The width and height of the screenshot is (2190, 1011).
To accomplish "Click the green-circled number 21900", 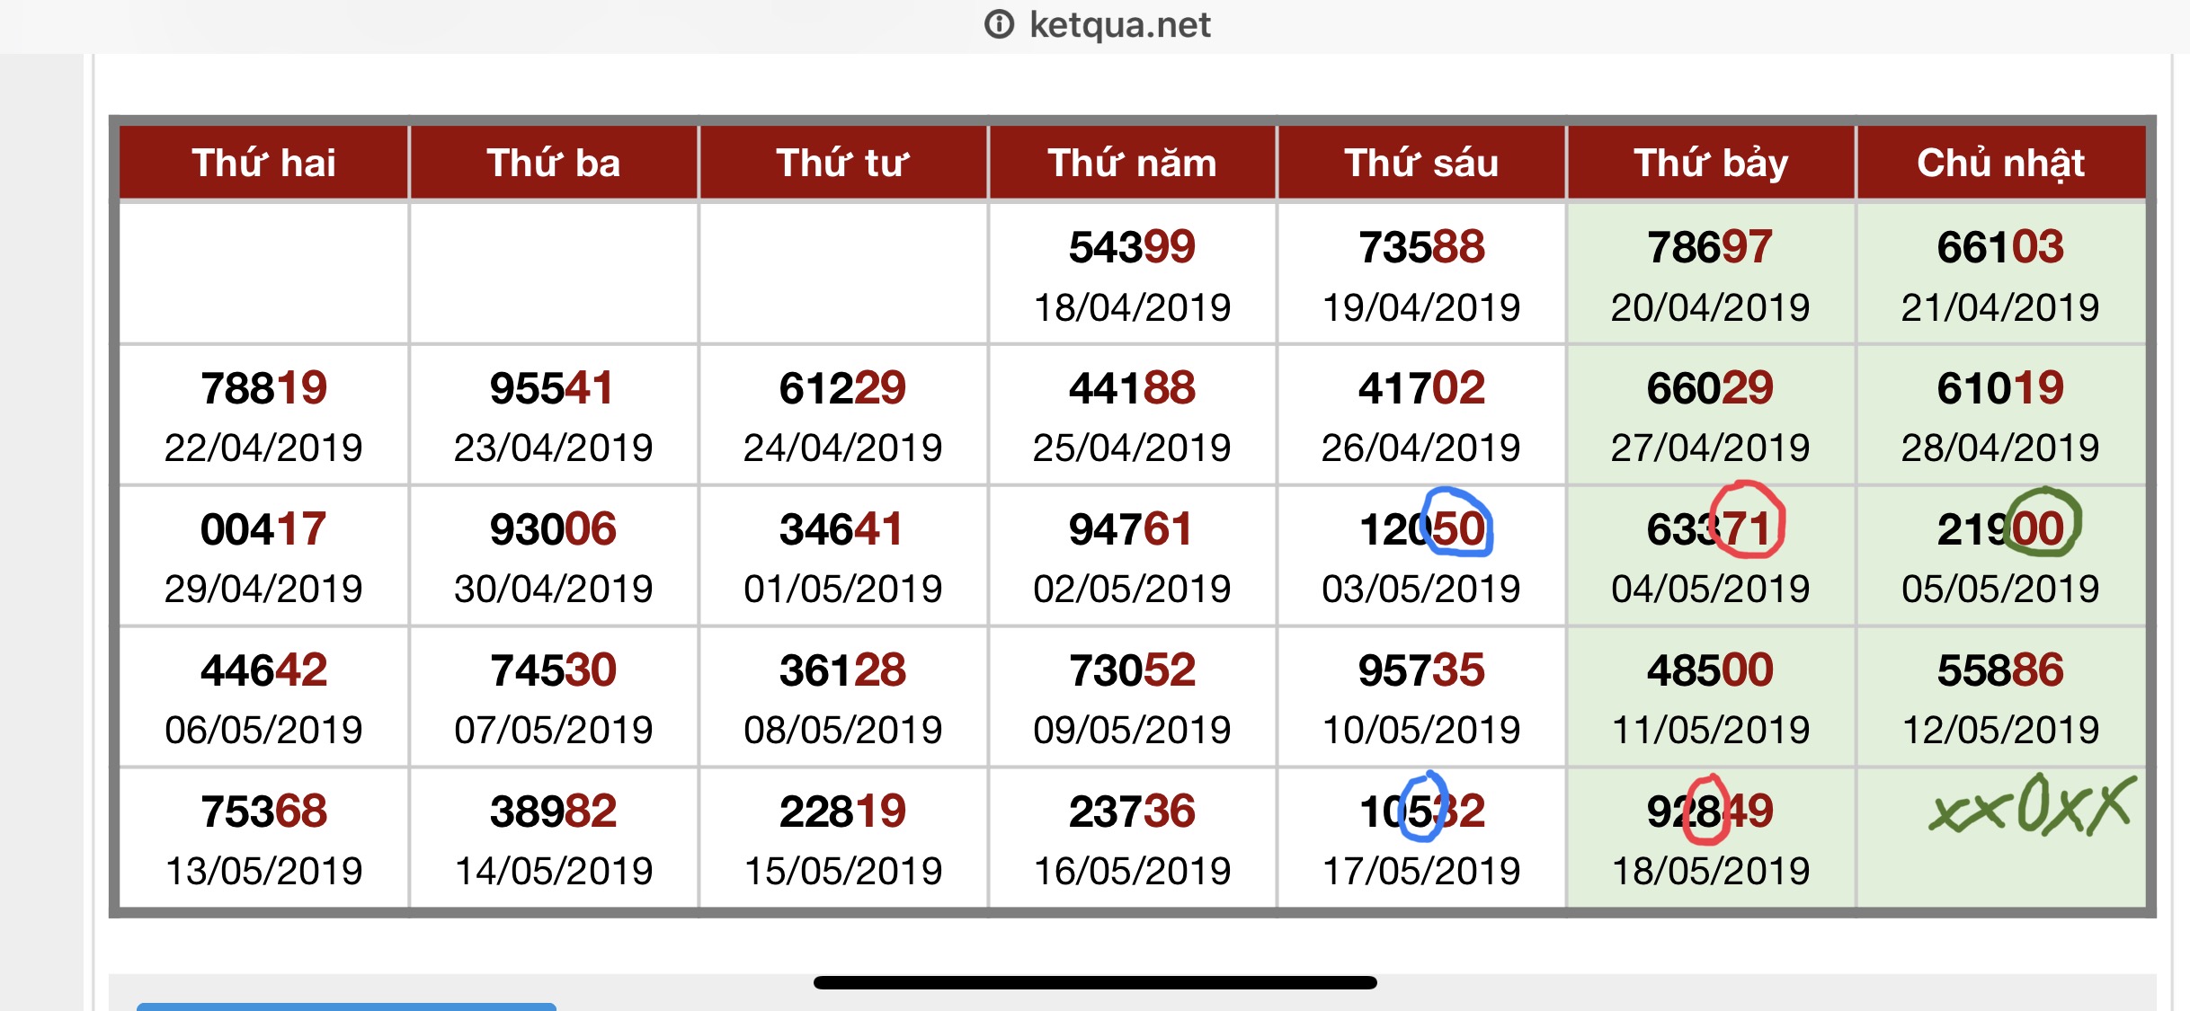I will (2000, 528).
